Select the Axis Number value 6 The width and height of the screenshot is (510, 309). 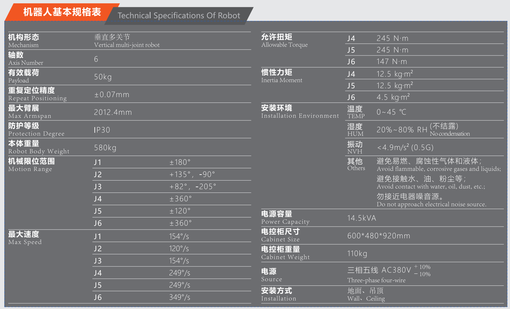(x=96, y=59)
